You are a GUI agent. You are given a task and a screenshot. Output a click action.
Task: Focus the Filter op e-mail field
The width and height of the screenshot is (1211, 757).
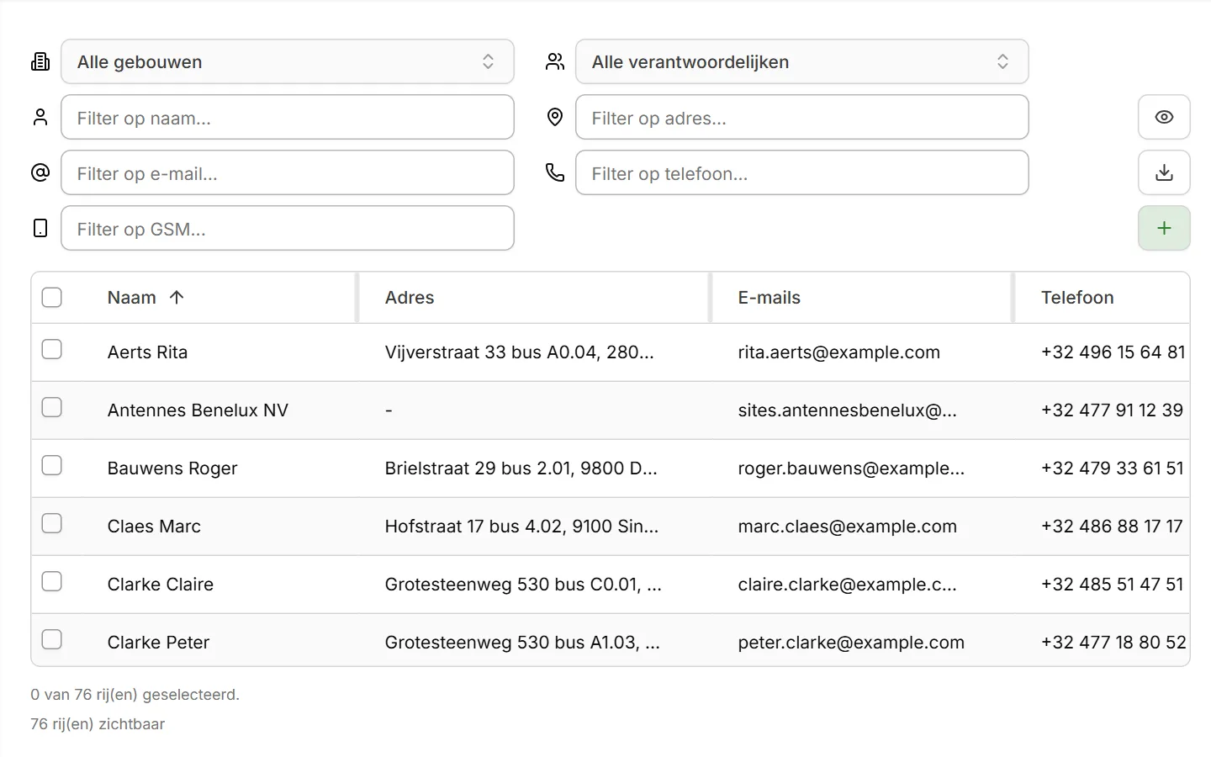tap(288, 172)
